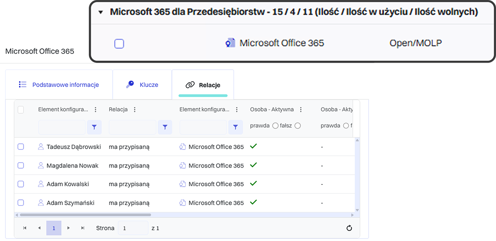
Task: Click the next page arrow in pager
Action: 69,228
